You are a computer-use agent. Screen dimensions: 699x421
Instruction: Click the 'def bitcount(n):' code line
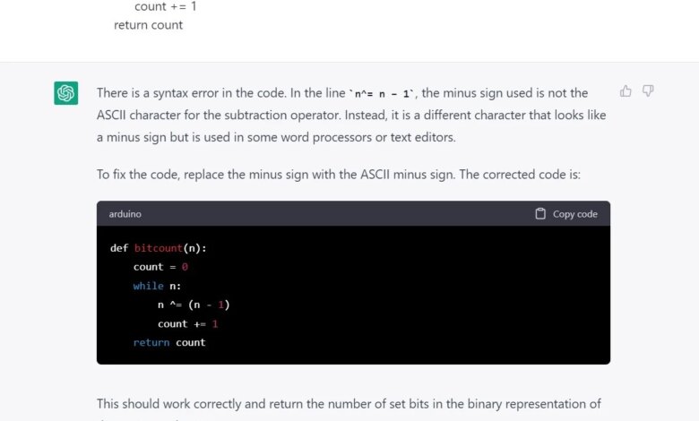[159, 248]
